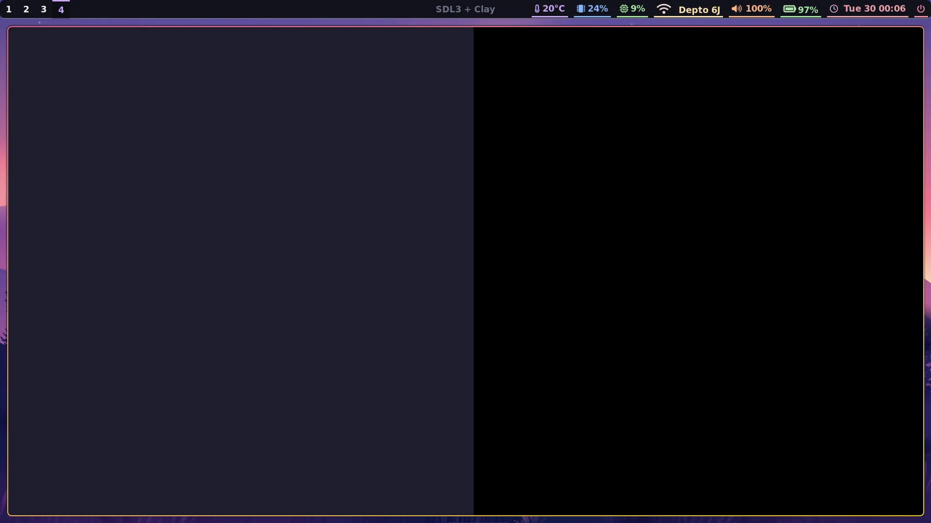
Task: Click the thermometer temperature icon
Action: (536, 9)
